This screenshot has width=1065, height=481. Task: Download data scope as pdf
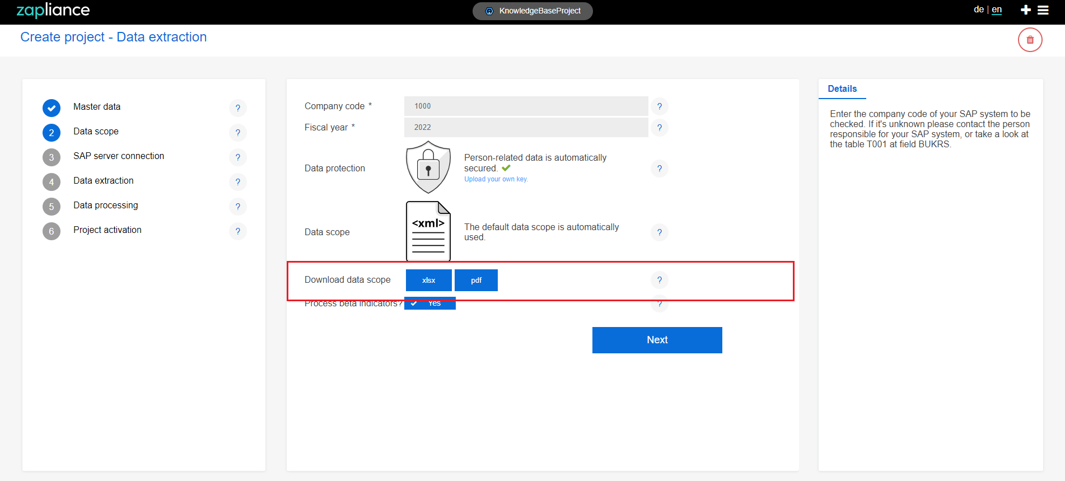point(476,280)
